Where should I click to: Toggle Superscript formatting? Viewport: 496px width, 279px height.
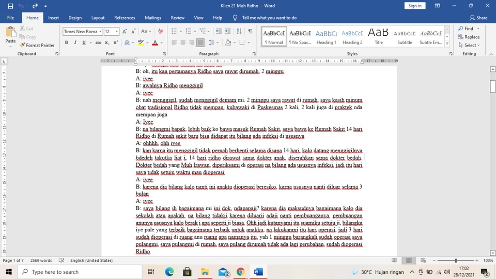click(x=116, y=42)
